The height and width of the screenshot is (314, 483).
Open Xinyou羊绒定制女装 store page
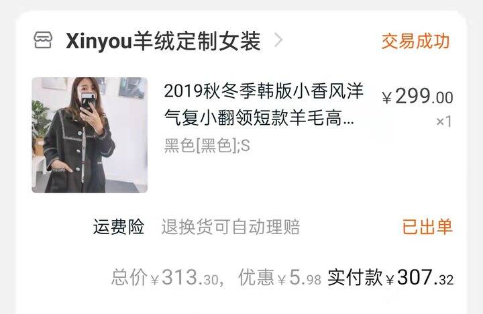(x=163, y=41)
